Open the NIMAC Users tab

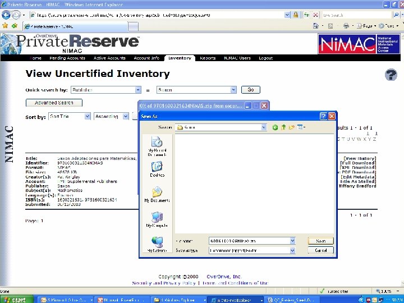pos(237,58)
